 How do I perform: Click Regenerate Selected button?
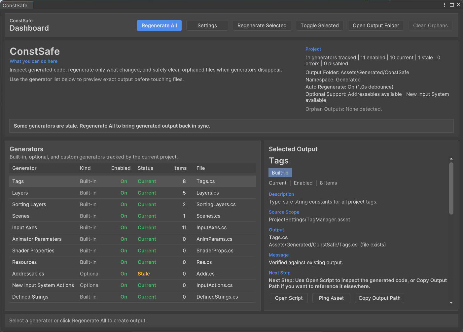pyautogui.click(x=262, y=25)
